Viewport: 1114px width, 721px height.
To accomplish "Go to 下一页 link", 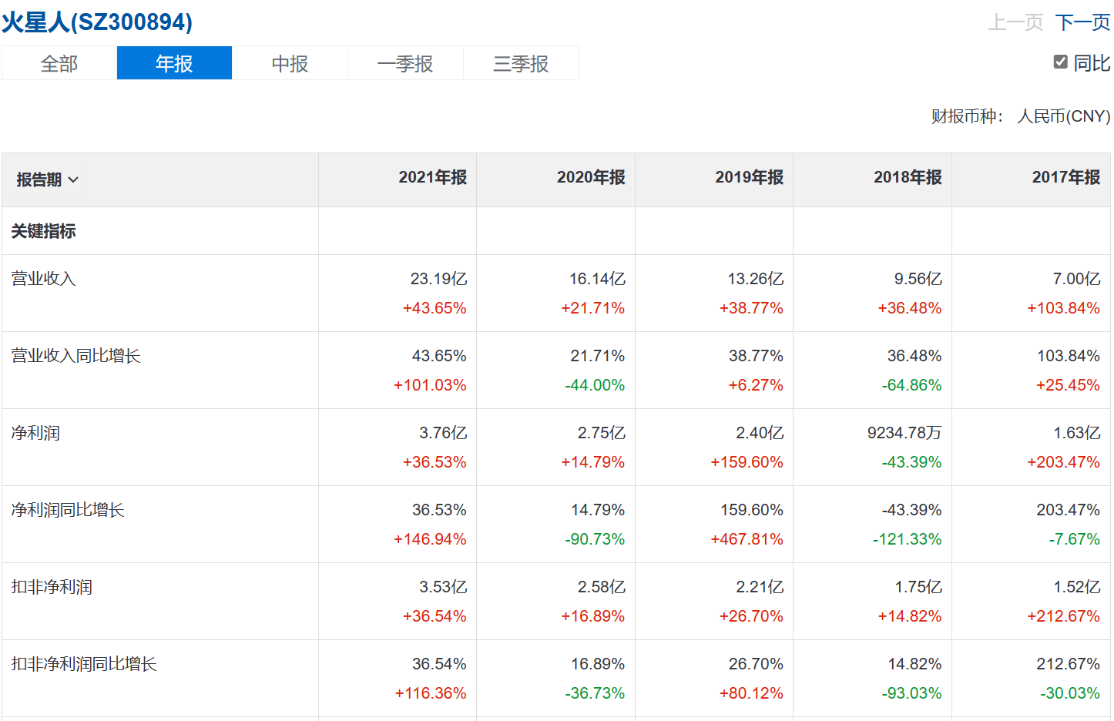I will pos(1082,22).
